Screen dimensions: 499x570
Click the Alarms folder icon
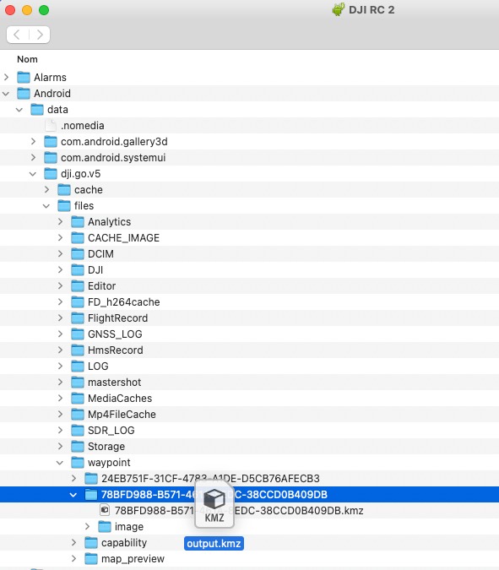point(24,78)
